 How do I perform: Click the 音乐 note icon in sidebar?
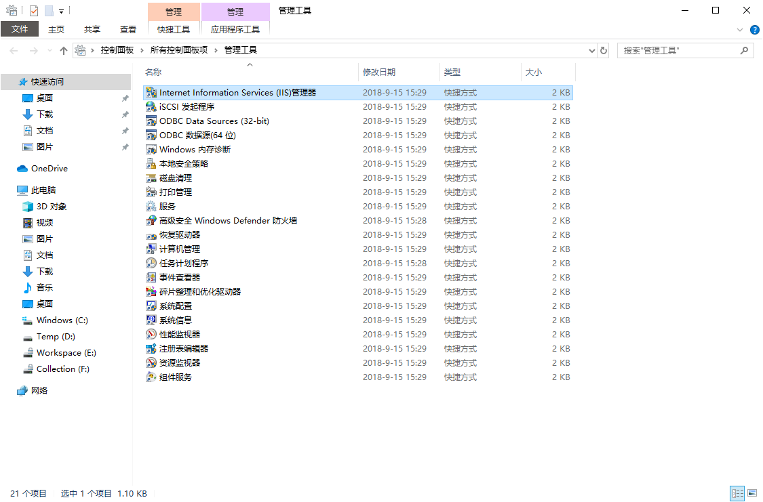pos(28,288)
